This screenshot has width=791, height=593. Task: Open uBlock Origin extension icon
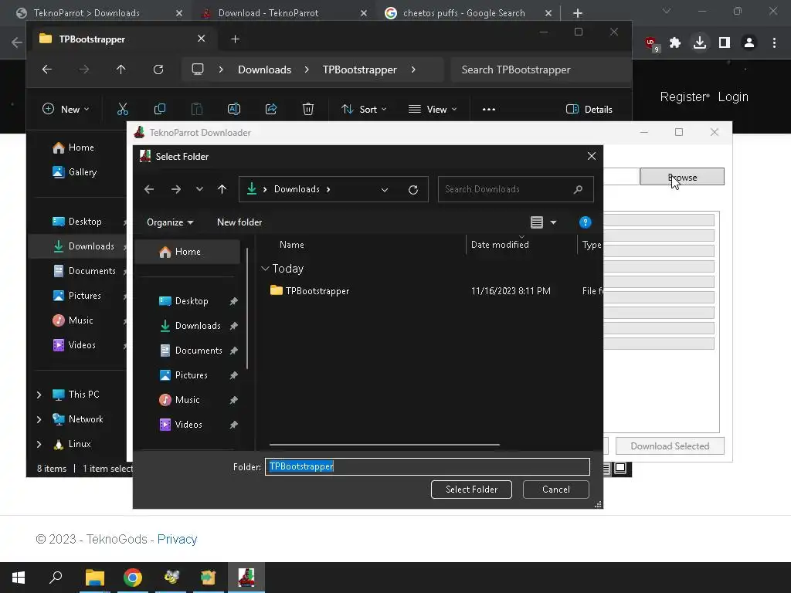point(651,43)
